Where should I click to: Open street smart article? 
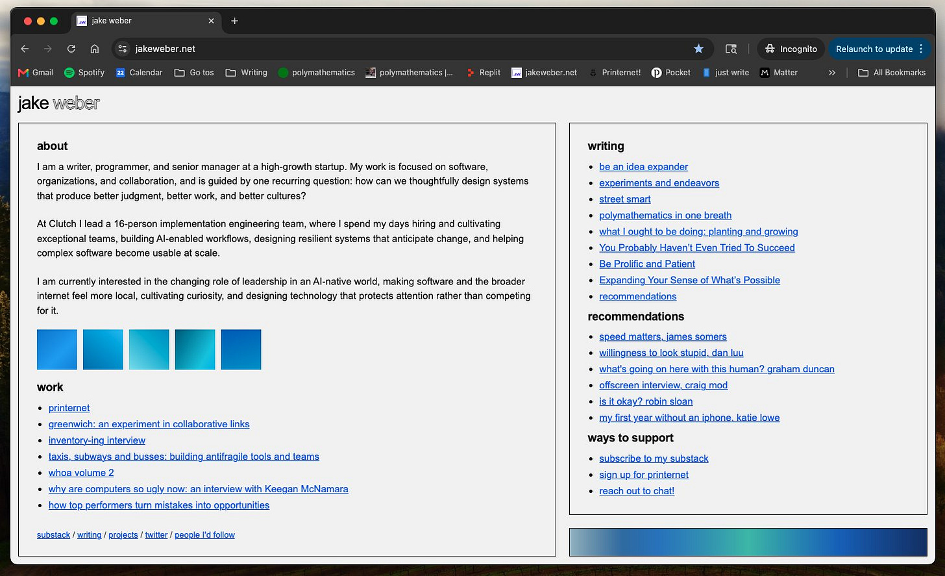tap(624, 199)
